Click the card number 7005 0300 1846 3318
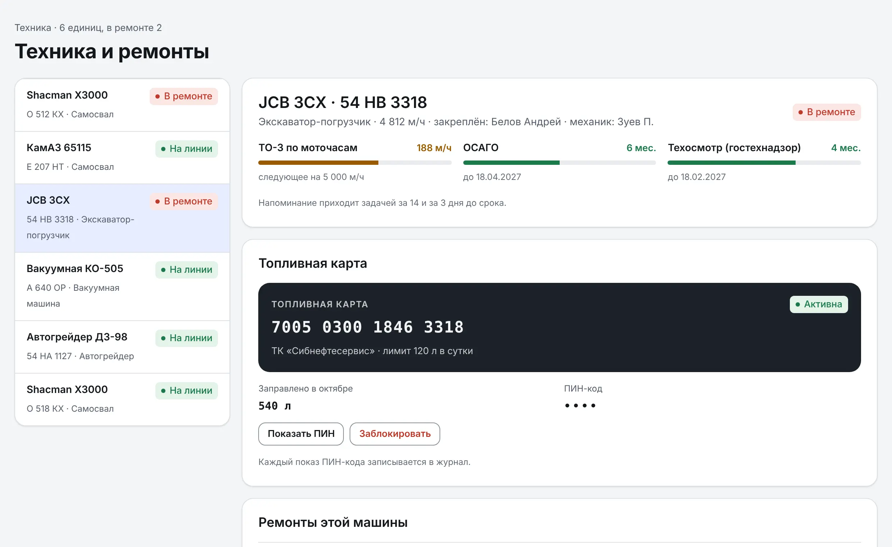Image resolution: width=892 pixels, height=547 pixels. [368, 327]
